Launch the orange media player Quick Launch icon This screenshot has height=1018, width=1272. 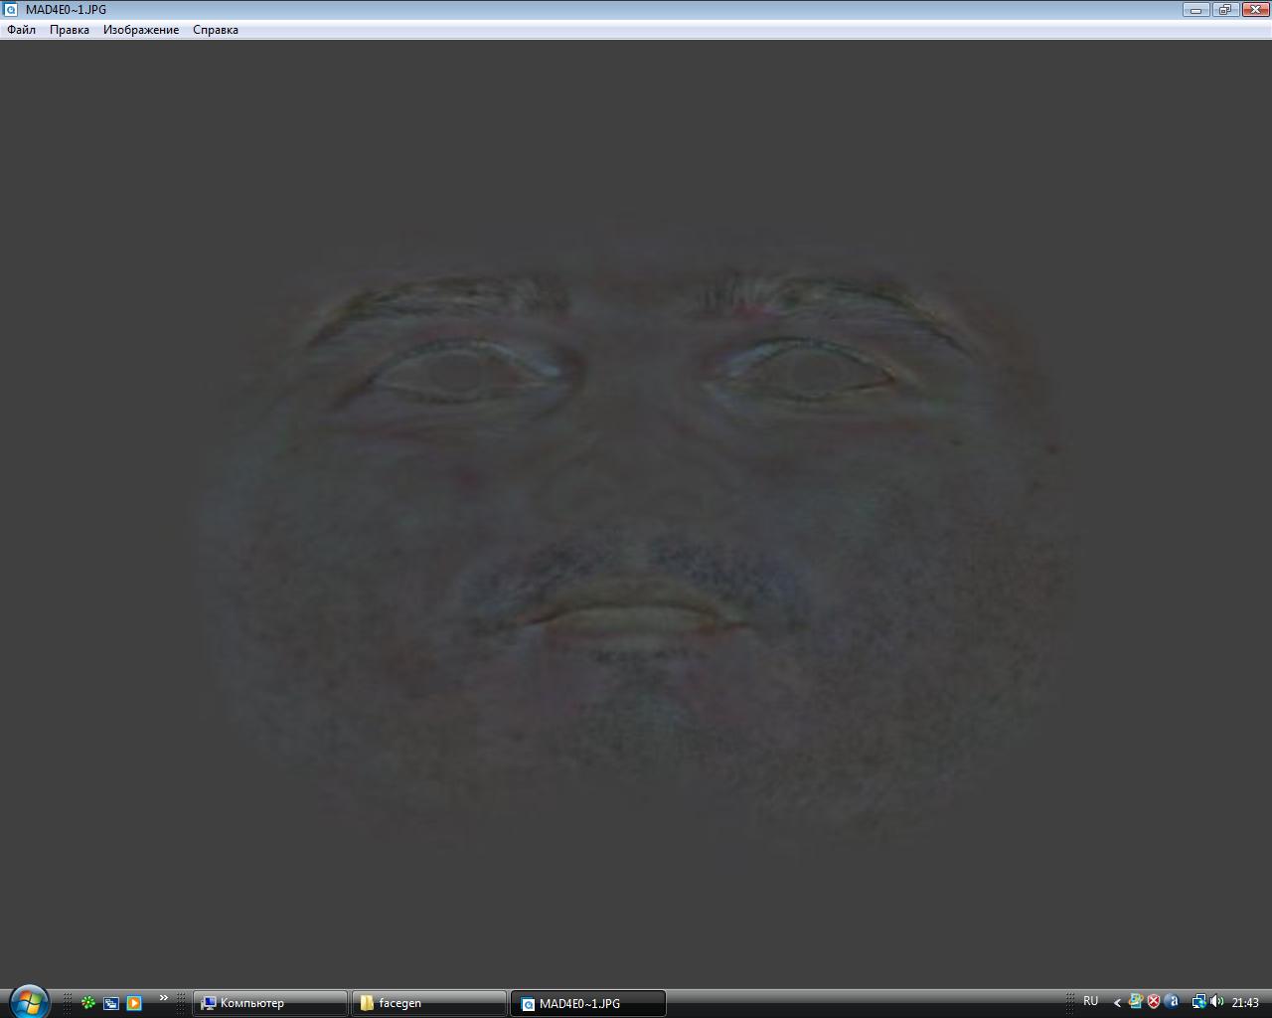134,1003
